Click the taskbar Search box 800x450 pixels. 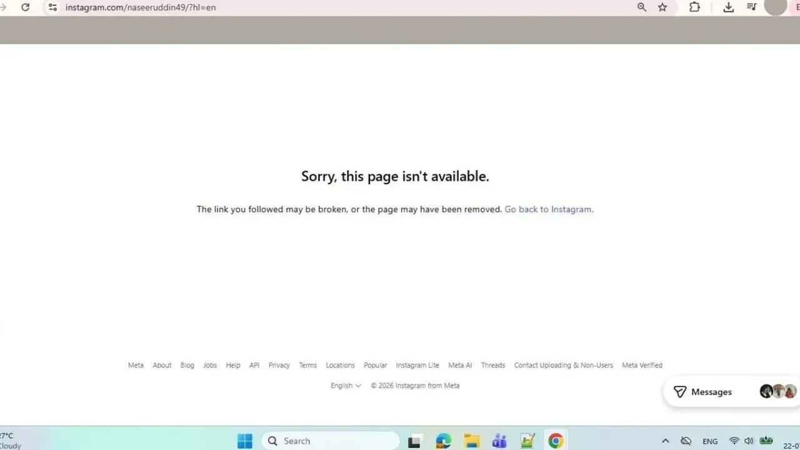[x=331, y=441]
